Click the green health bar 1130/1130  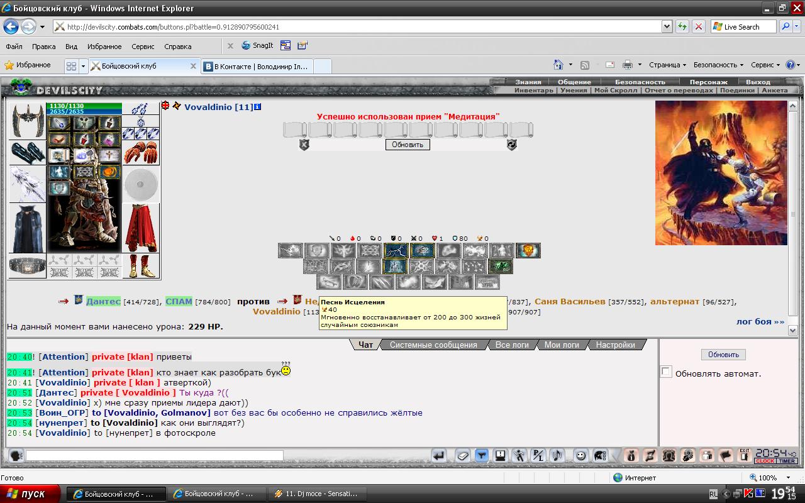tap(84, 106)
